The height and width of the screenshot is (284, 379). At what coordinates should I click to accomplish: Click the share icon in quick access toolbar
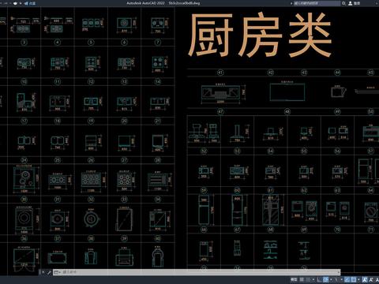coord(26,3)
